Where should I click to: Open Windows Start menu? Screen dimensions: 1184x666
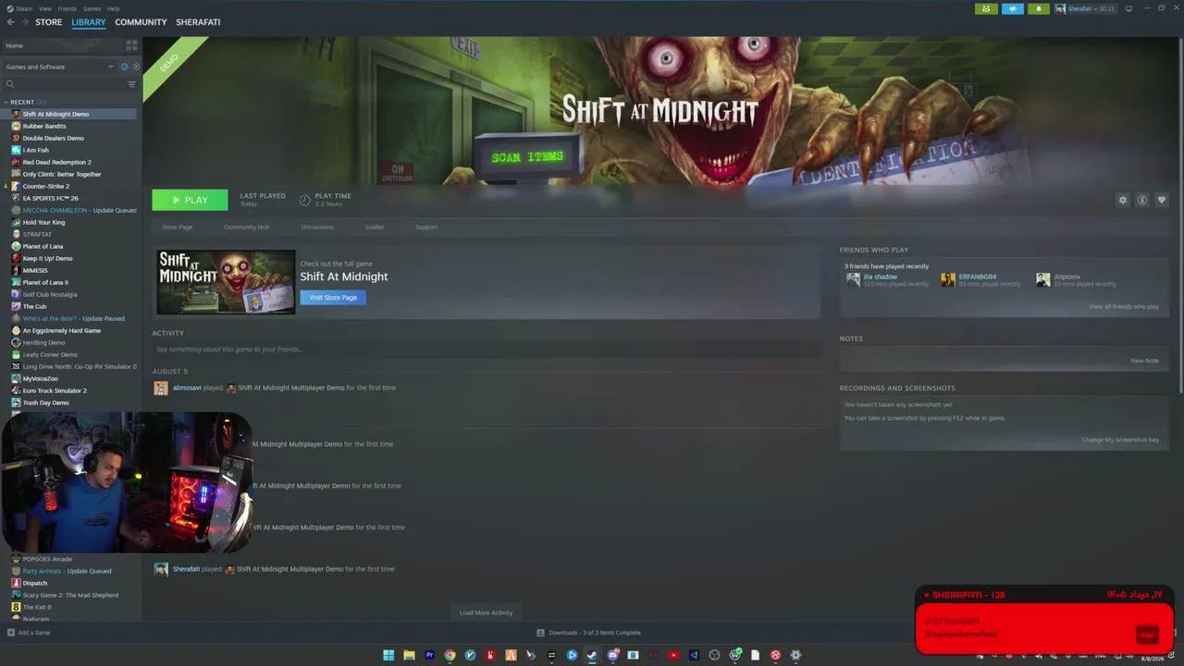(388, 656)
